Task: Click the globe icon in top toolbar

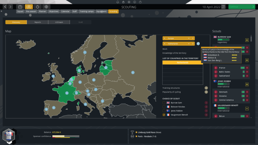Action: [x=47, y=6]
